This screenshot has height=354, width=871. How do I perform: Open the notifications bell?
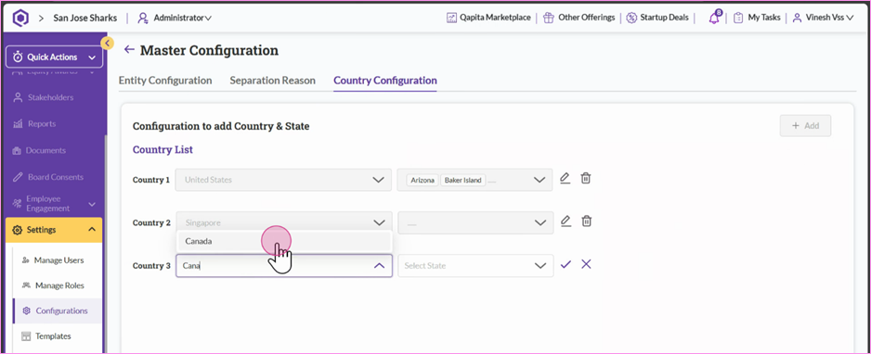coord(714,18)
